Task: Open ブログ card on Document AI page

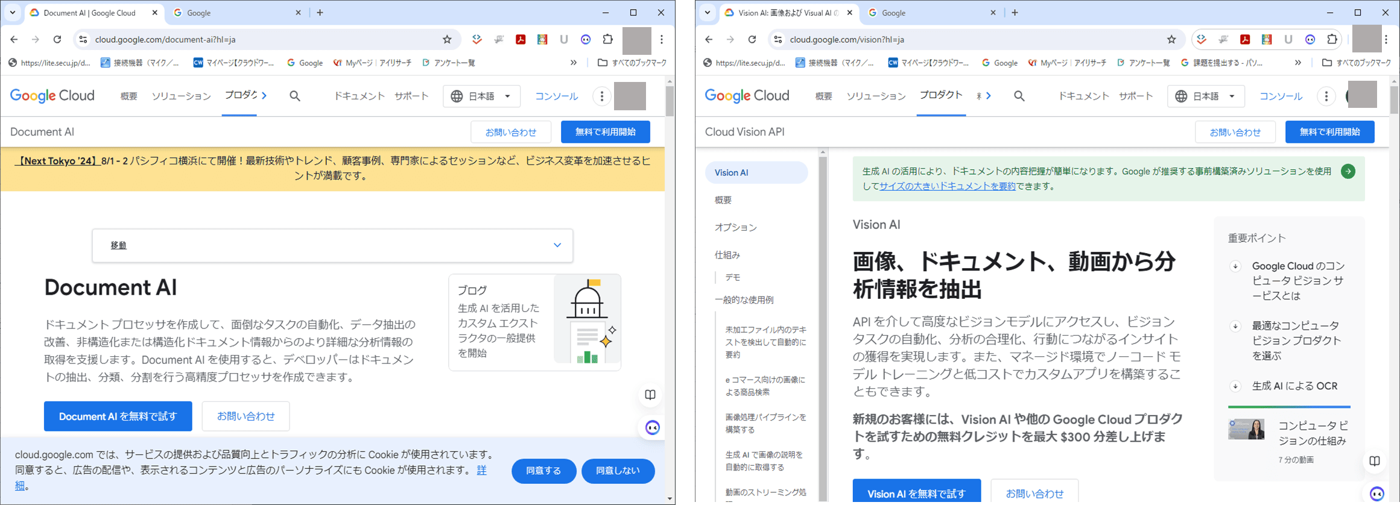Action: click(x=534, y=322)
